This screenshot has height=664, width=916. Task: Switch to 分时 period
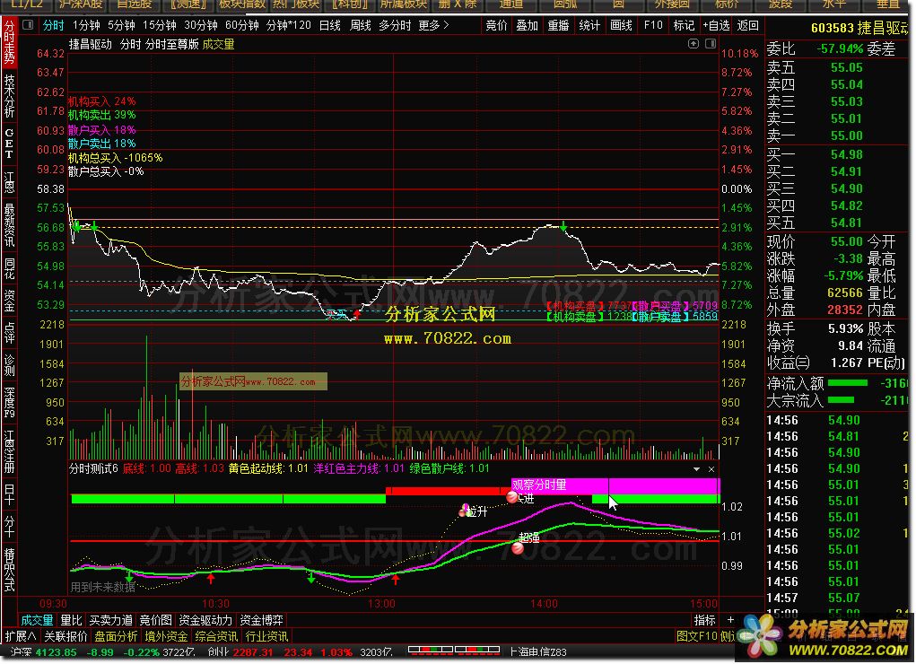[53, 25]
